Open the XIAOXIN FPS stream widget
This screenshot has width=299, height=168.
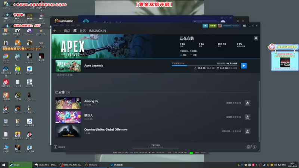tap(285, 61)
